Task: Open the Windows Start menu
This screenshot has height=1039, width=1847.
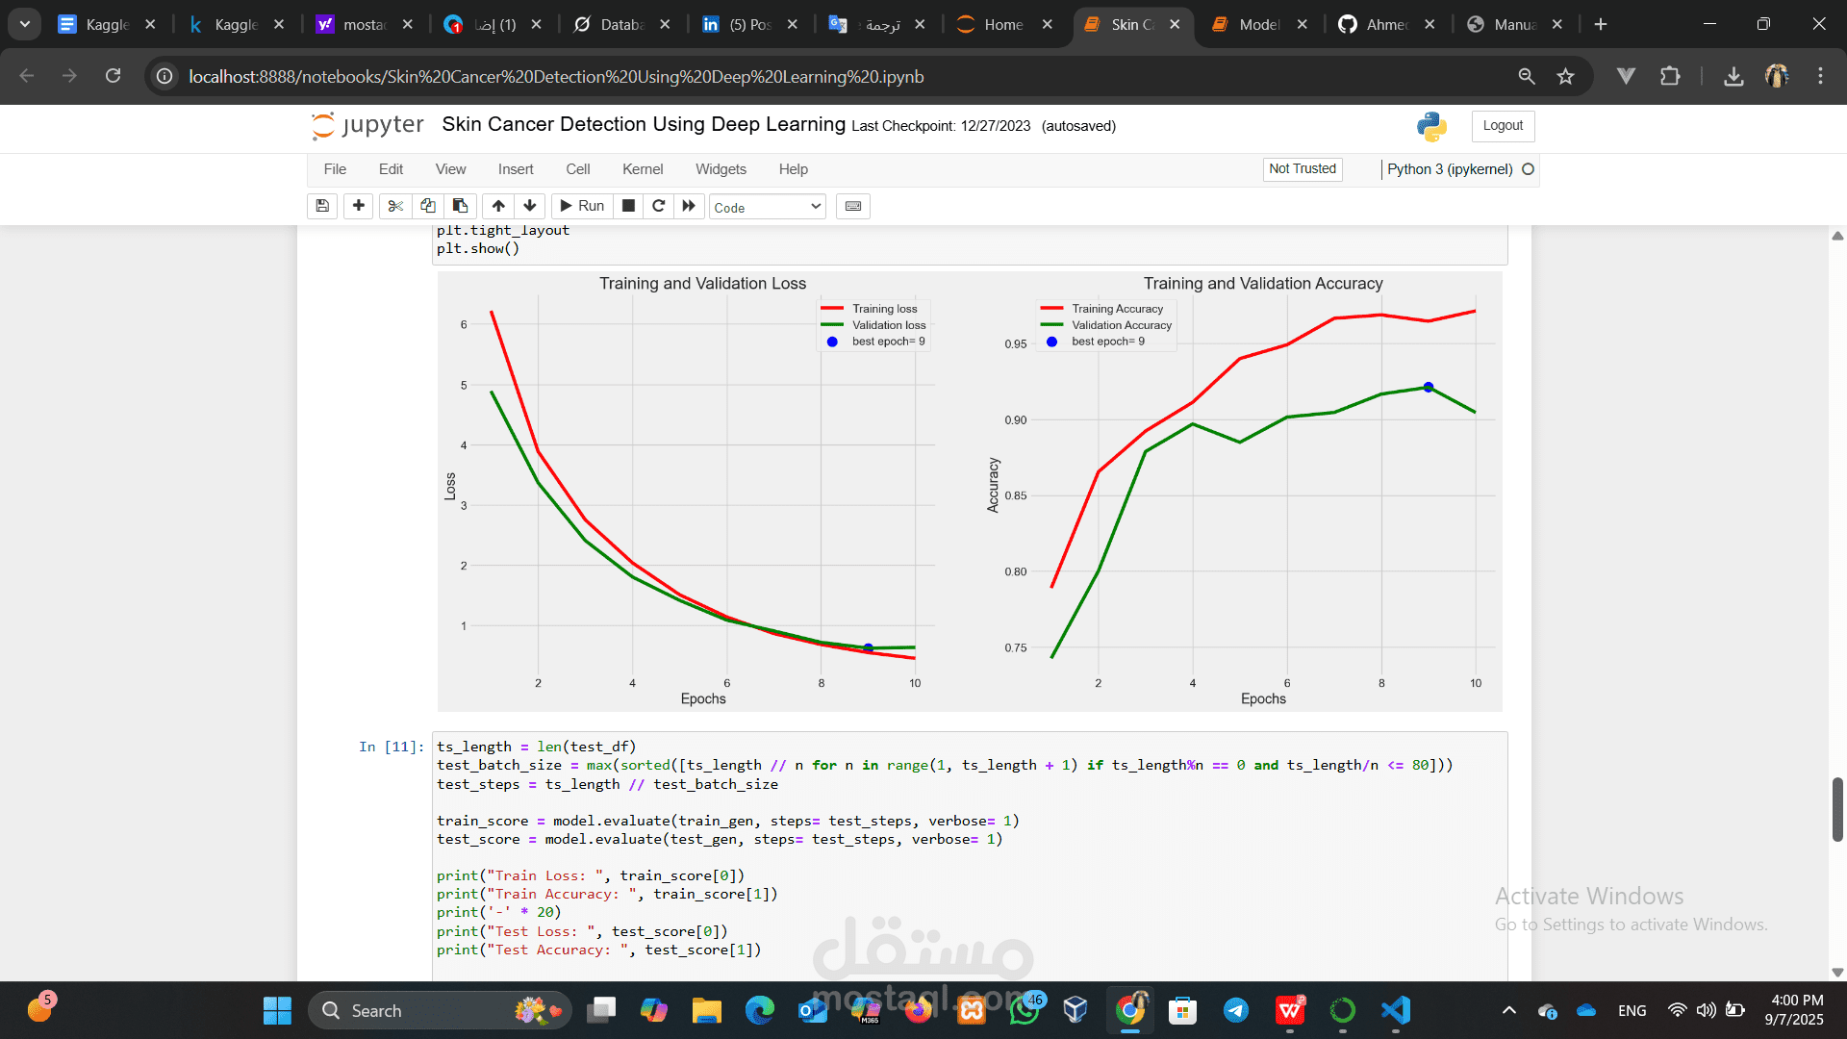Action: point(277,1010)
